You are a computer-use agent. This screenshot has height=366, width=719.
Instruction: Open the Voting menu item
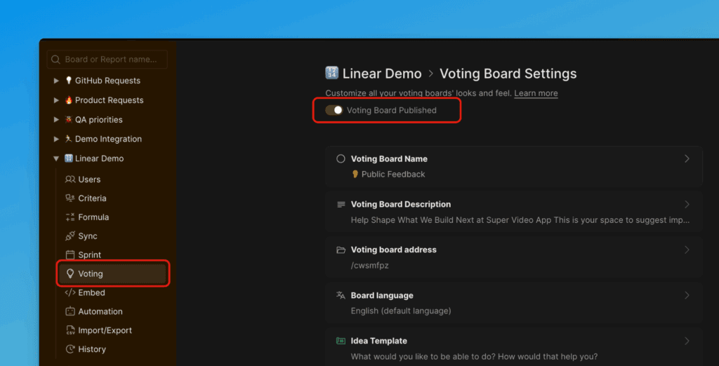91,274
